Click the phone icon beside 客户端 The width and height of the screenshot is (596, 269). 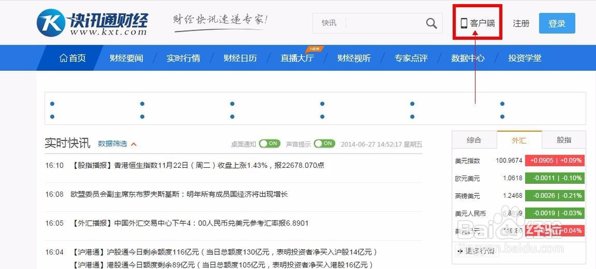pyautogui.click(x=464, y=23)
